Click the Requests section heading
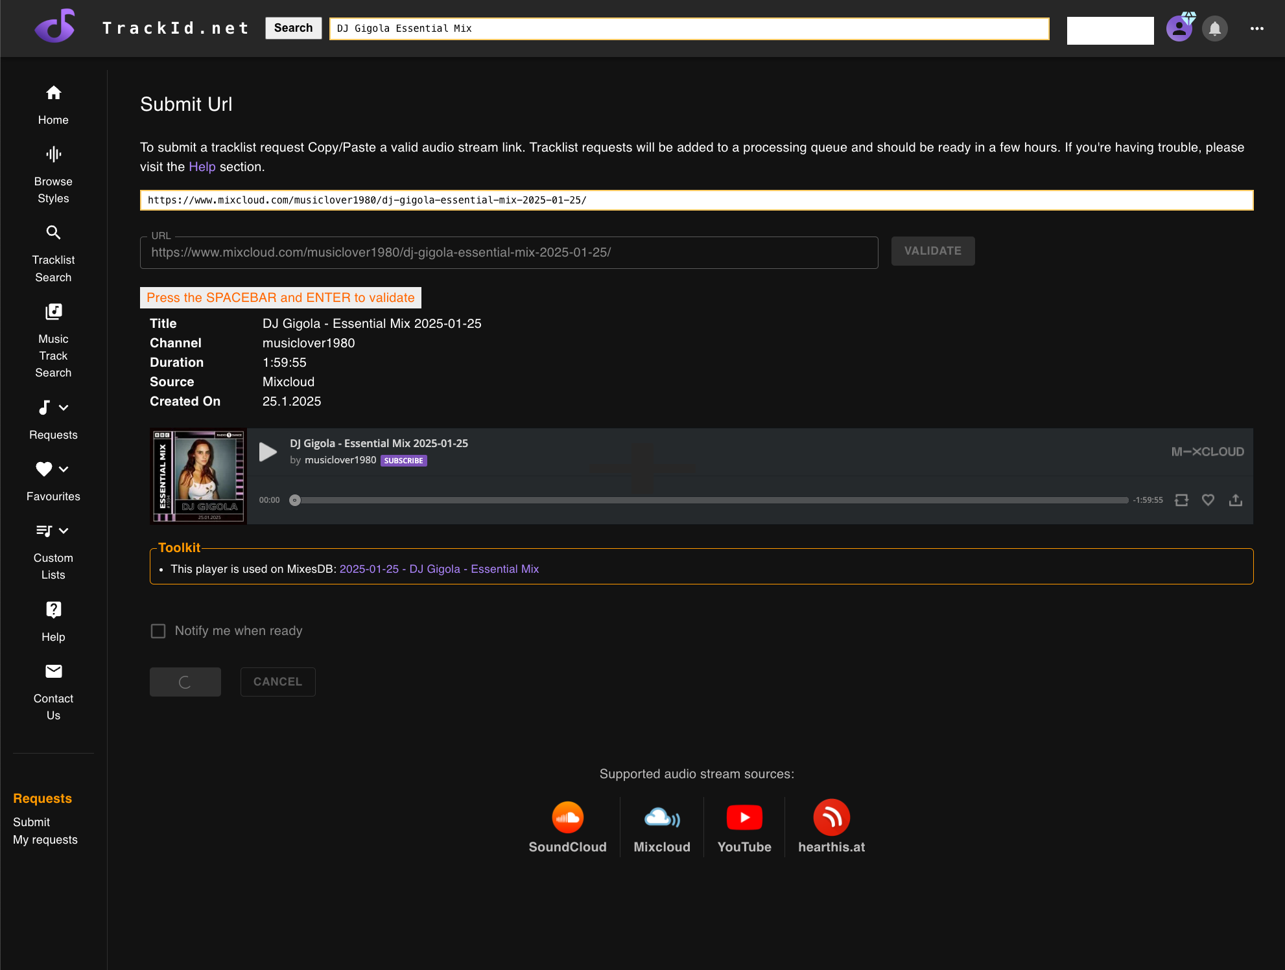Image resolution: width=1285 pixels, height=970 pixels. [x=42, y=798]
